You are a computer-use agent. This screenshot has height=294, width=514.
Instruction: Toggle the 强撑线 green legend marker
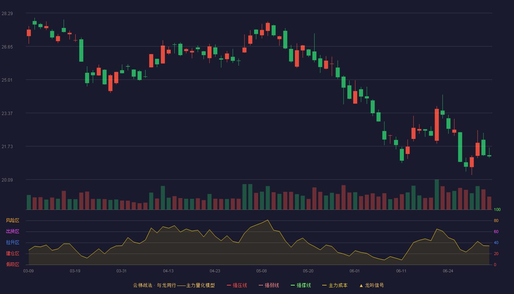point(293,285)
